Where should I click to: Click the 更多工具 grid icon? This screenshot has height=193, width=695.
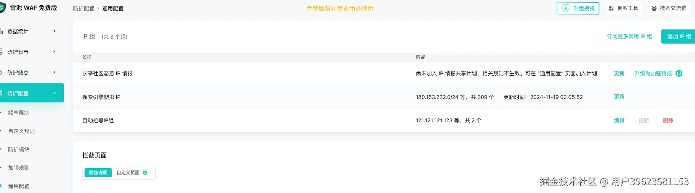pyautogui.click(x=611, y=8)
